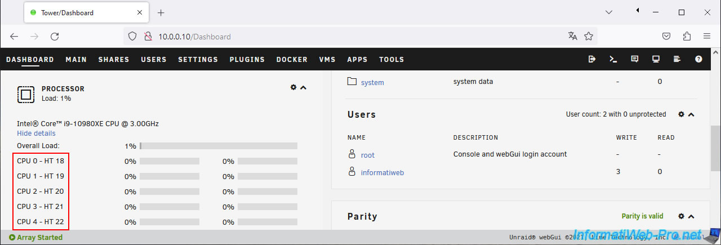
Task: Click the system share folder icon
Action: point(352,82)
